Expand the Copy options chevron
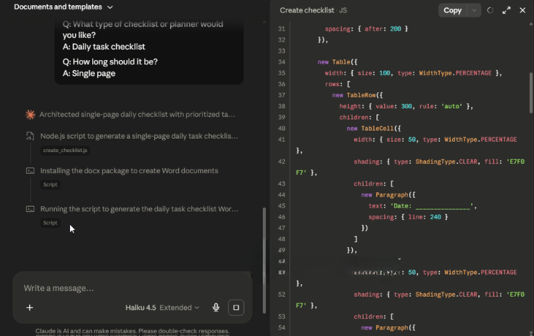This screenshot has height=336, width=534. coord(474,11)
